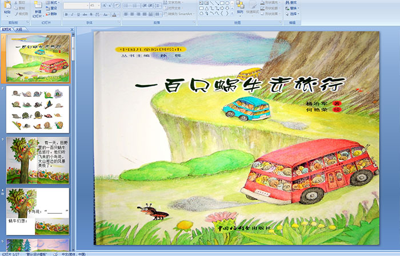
Task: Switch to the Outline (大纲) pane tab
Action: pyautogui.click(x=19, y=30)
